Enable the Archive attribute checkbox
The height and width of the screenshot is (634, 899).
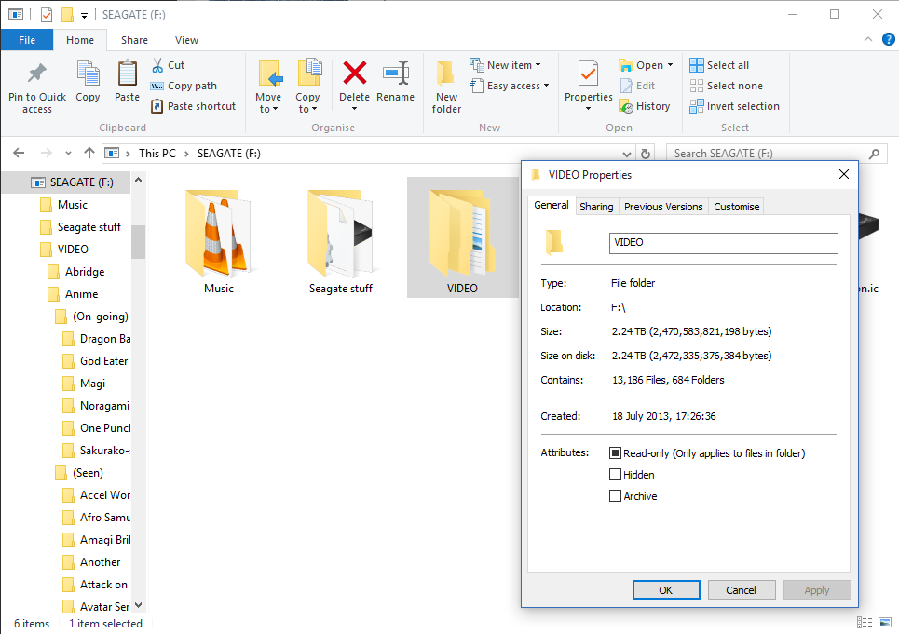point(615,496)
